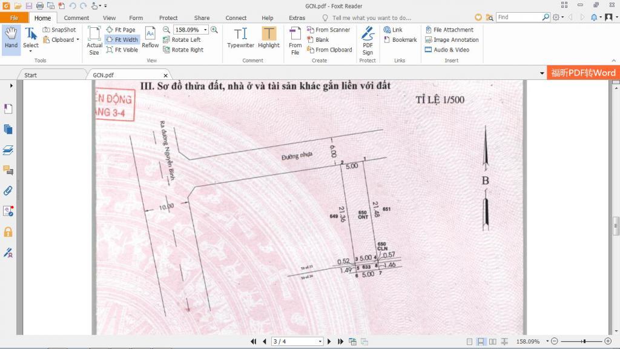This screenshot has height=349, width=620.
Task: Open the Bookmarks panel in sidebar
Action: tap(8, 109)
